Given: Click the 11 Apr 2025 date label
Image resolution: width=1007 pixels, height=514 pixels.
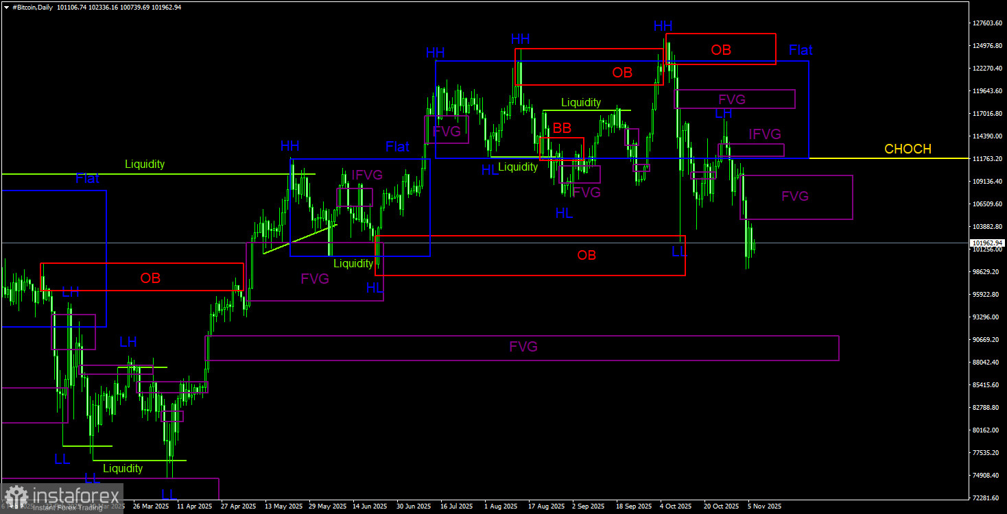Looking at the screenshot, I should coord(195,506).
